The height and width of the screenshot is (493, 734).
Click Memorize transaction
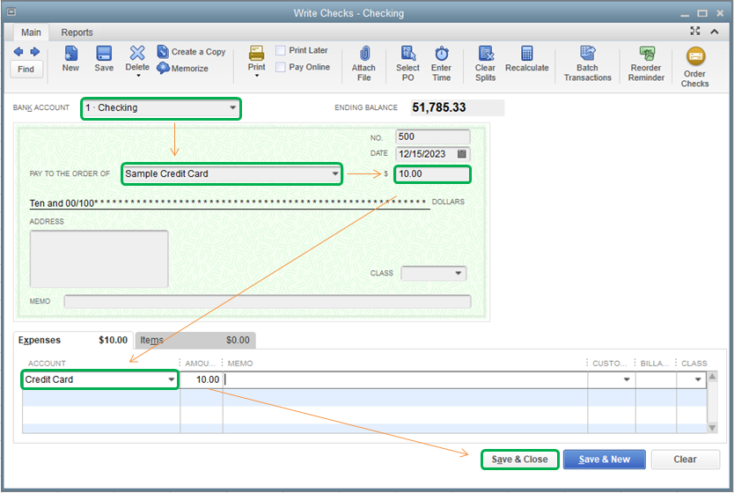[x=182, y=69]
